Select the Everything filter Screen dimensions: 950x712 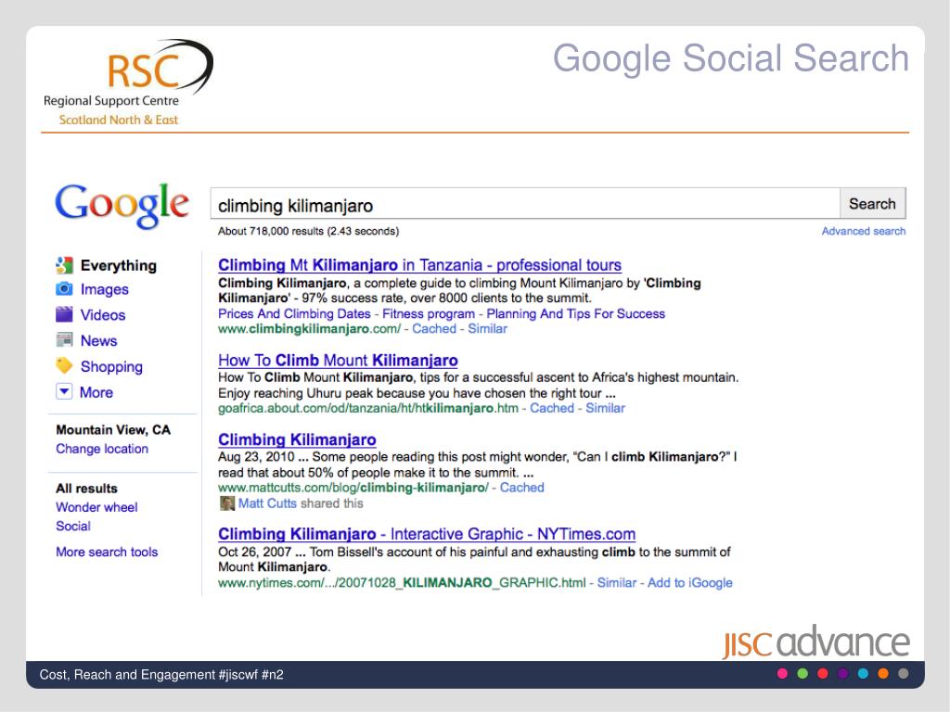pyautogui.click(x=119, y=265)
